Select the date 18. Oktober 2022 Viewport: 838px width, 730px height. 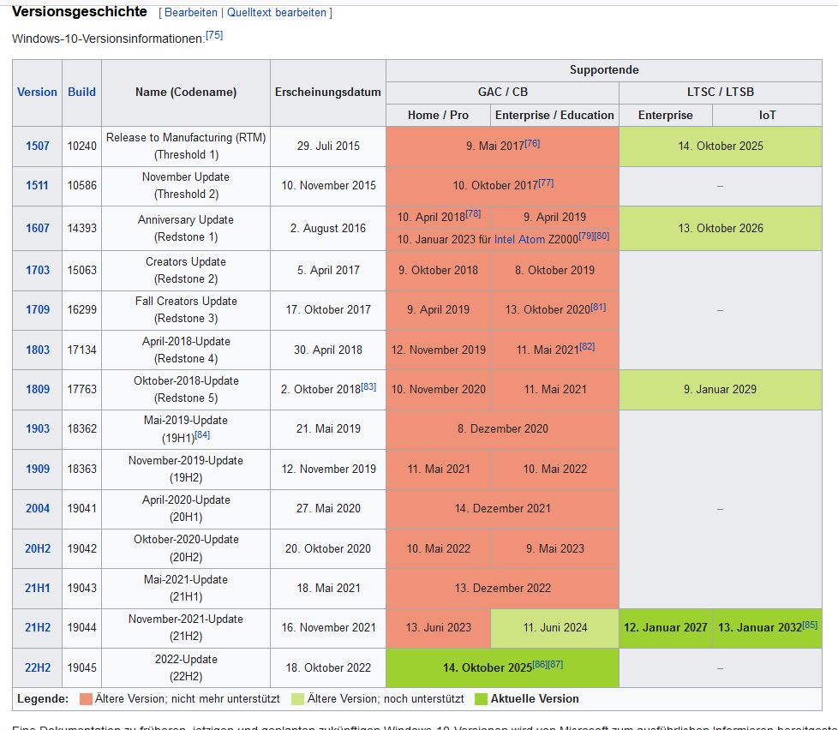[328, 668]
